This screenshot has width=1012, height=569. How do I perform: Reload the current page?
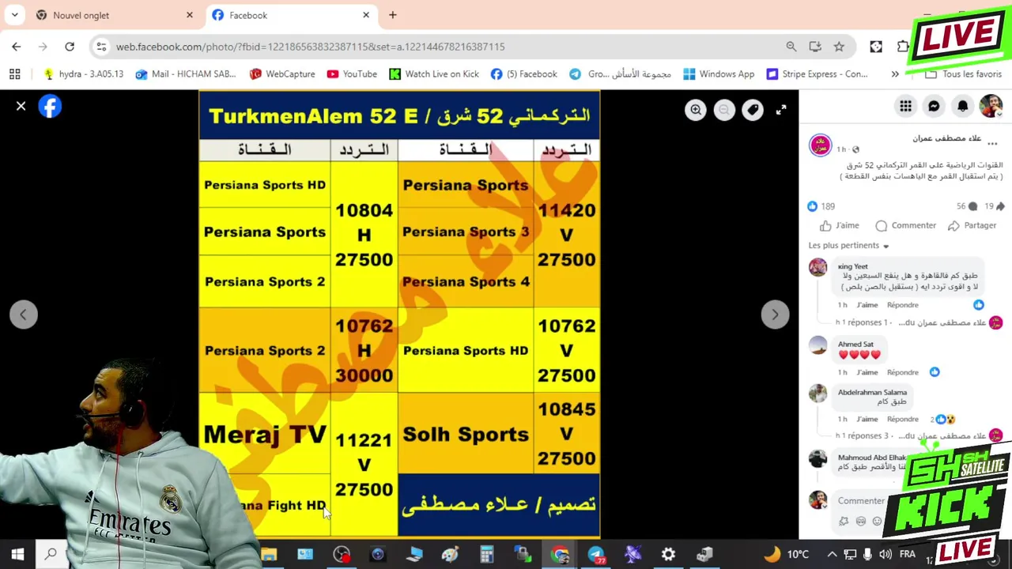(70, 47)
